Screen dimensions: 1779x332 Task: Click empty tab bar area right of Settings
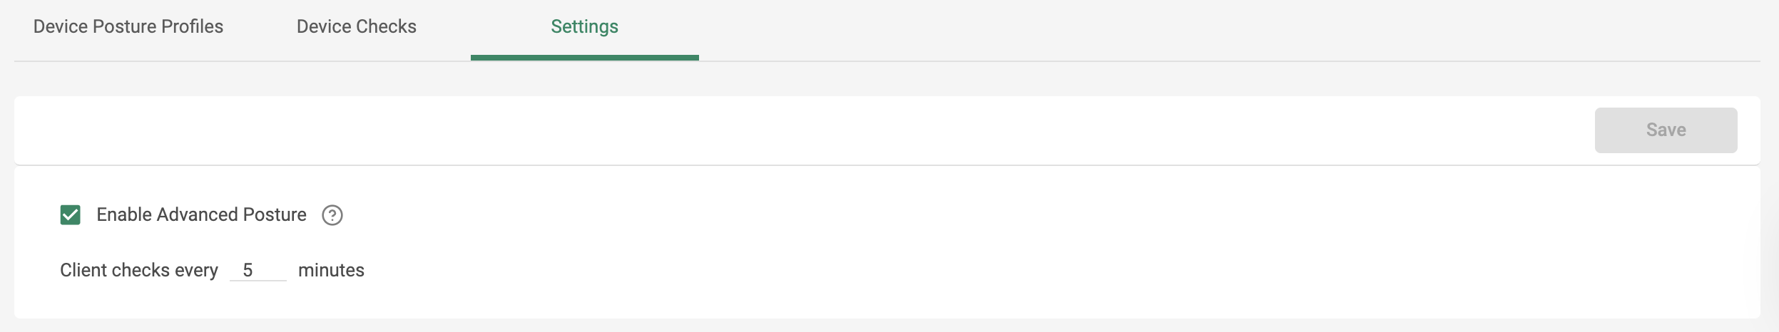1141,28
